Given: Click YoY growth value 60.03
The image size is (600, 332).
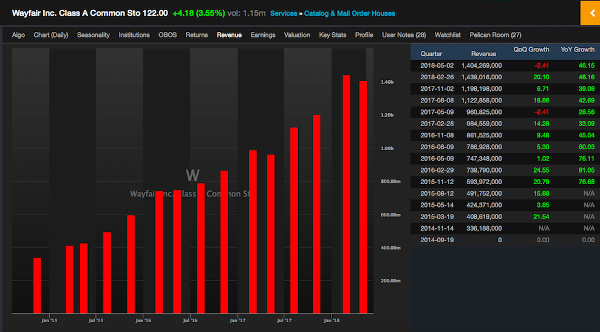Looking at the screenshot, I should (586, 147).
